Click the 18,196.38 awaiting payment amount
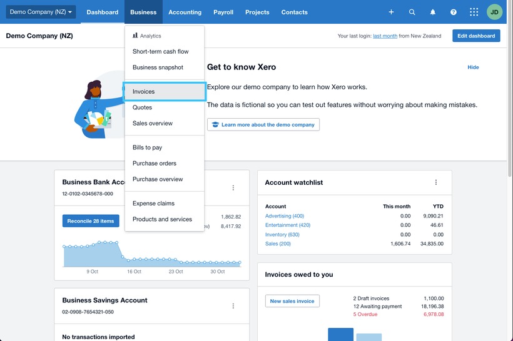The height and width of the screenshot is (341, 513). tap(432, 307)
